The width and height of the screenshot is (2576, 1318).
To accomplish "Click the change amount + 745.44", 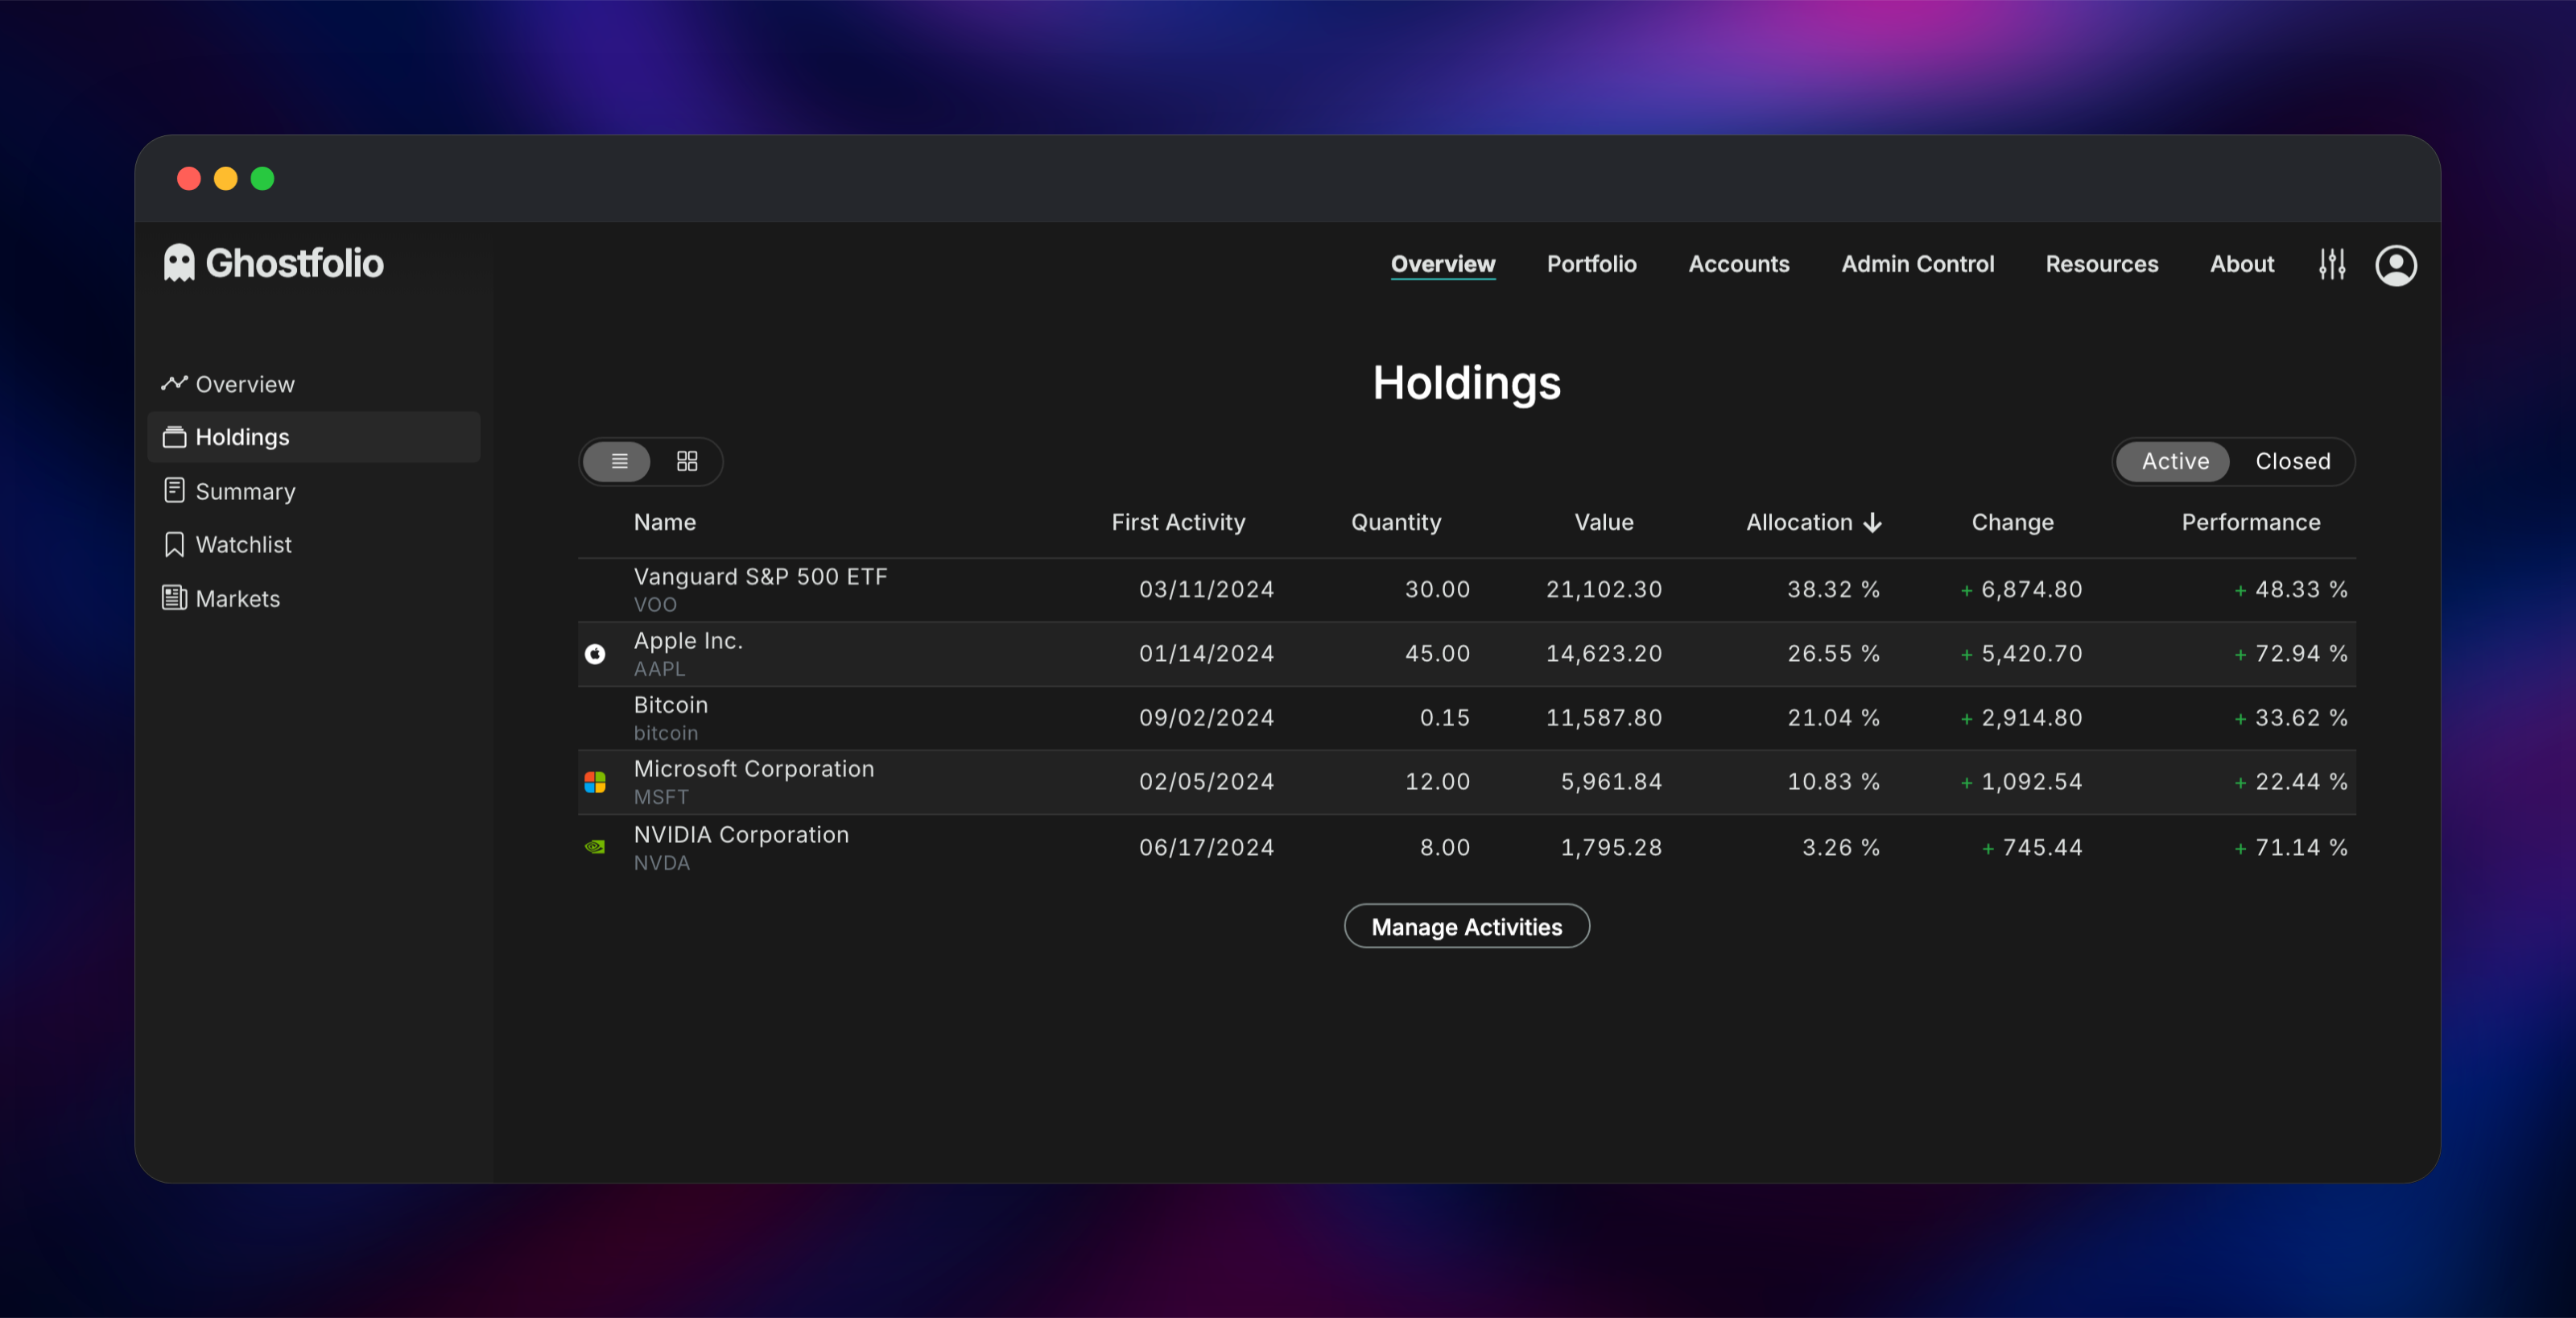I will [x=2032, y=848].
